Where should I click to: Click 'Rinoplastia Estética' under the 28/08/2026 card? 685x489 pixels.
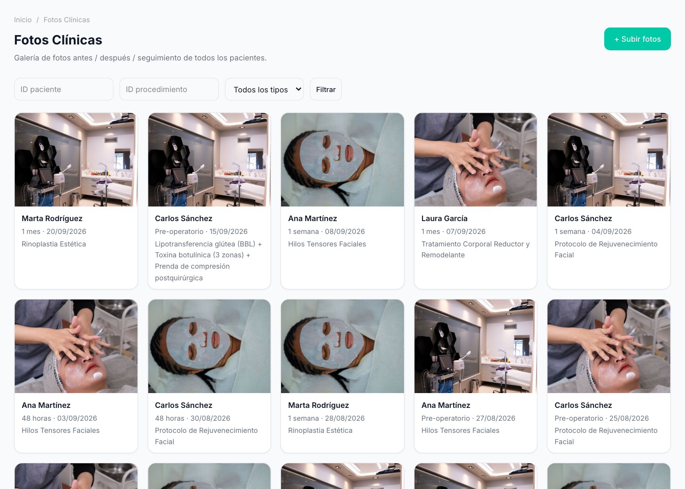(x=320, y=430)
